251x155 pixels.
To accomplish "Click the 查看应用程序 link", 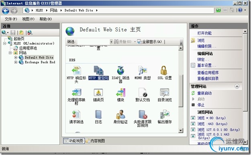I will 208,73.
